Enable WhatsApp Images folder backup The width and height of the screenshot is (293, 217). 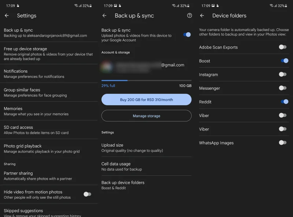point(282,143)
